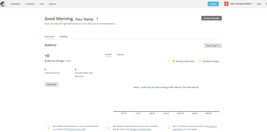267x132 pixels.
Task: Click the orange S account avatar icon
Action: [226, 4]
